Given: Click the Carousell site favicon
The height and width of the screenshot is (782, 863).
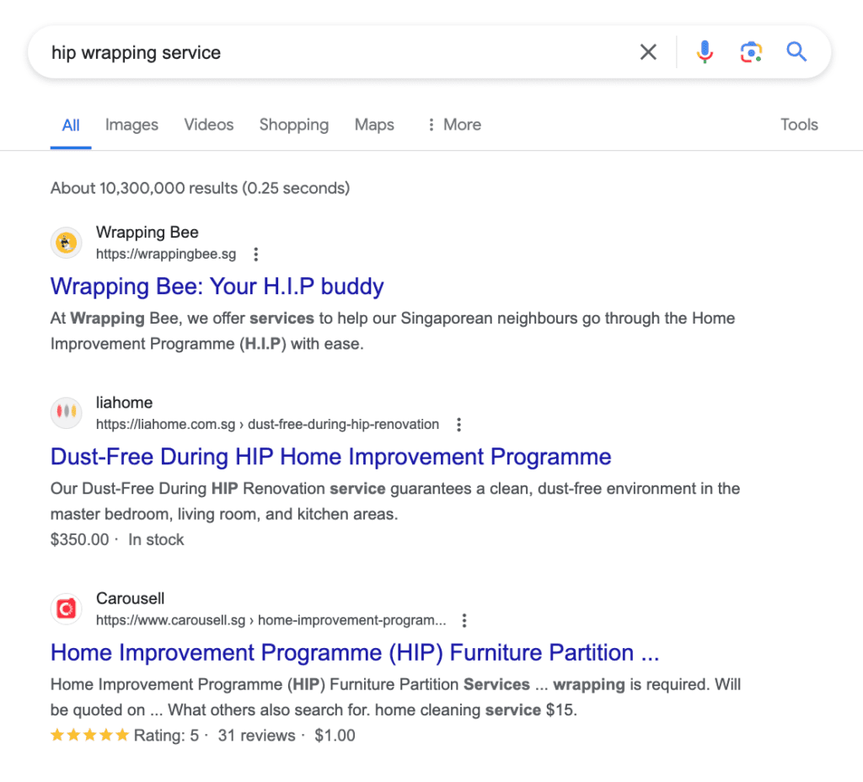Looking at the screenshot, I should 66,608.
